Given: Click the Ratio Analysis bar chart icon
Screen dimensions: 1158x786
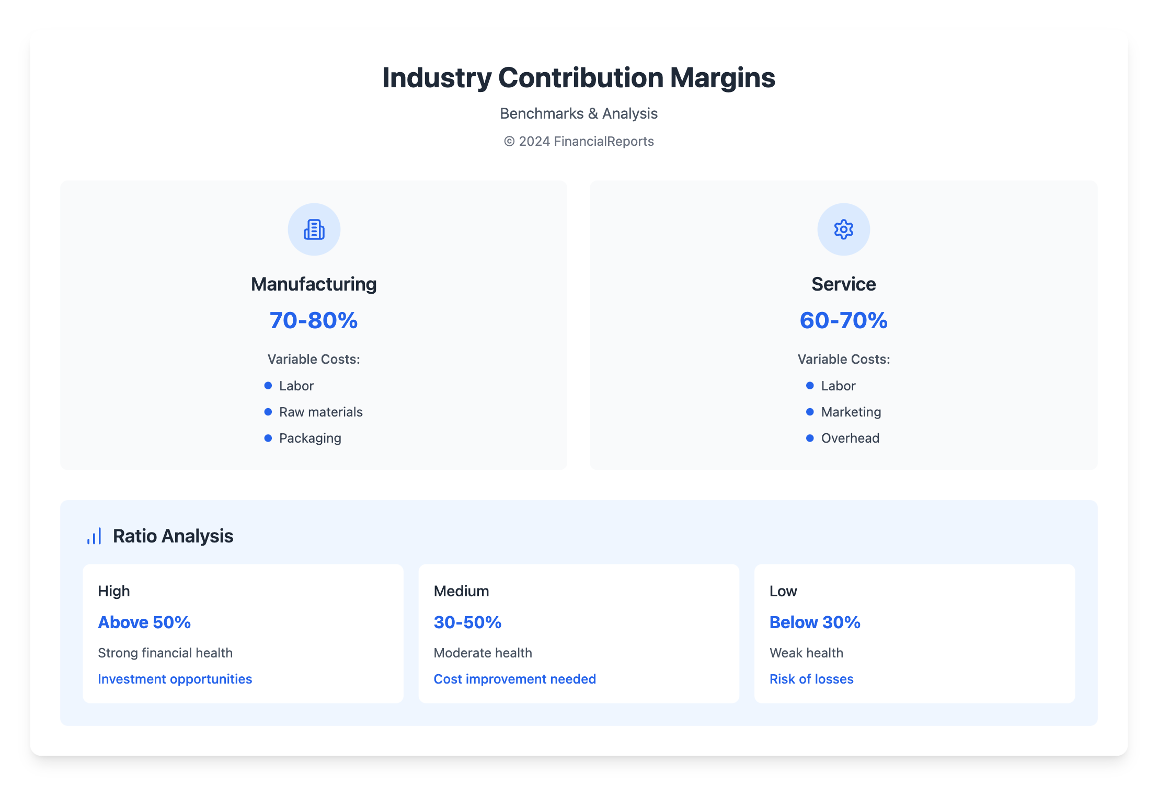Looking at the screenshot, I should click(94, 536).
